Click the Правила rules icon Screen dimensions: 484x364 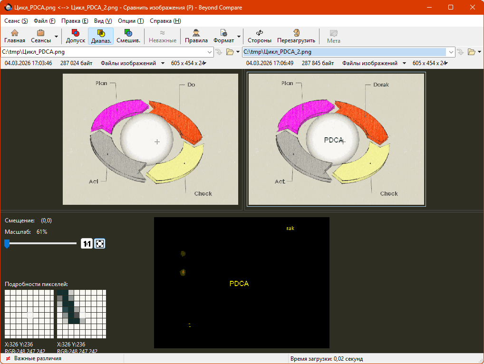[x=196, y=36]
